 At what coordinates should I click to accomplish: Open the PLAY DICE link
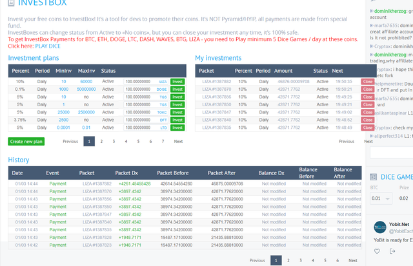tap(48, 46)
